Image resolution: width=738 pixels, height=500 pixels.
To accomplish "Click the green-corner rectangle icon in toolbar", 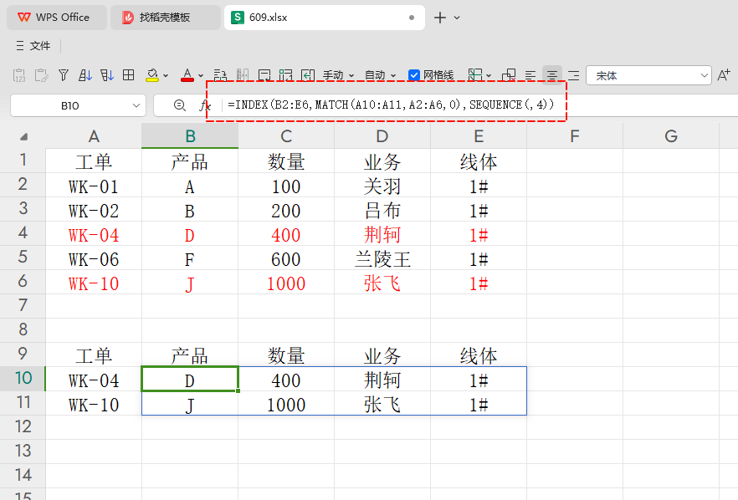I will click(x=285, y=75).
